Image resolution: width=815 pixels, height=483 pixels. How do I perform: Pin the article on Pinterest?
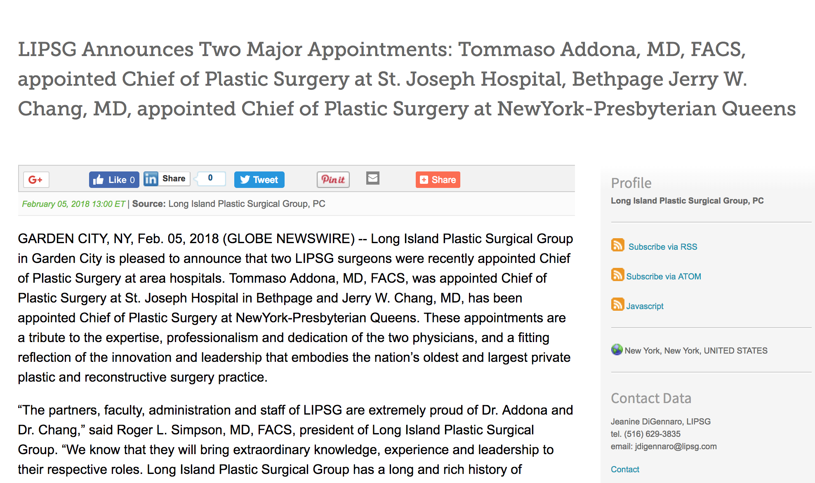click(x=333, y=180)
